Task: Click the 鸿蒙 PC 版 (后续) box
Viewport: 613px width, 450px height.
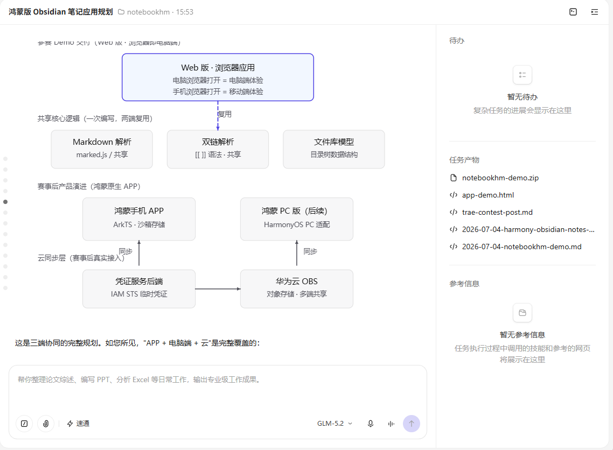Action: click(x=297, y=219)
